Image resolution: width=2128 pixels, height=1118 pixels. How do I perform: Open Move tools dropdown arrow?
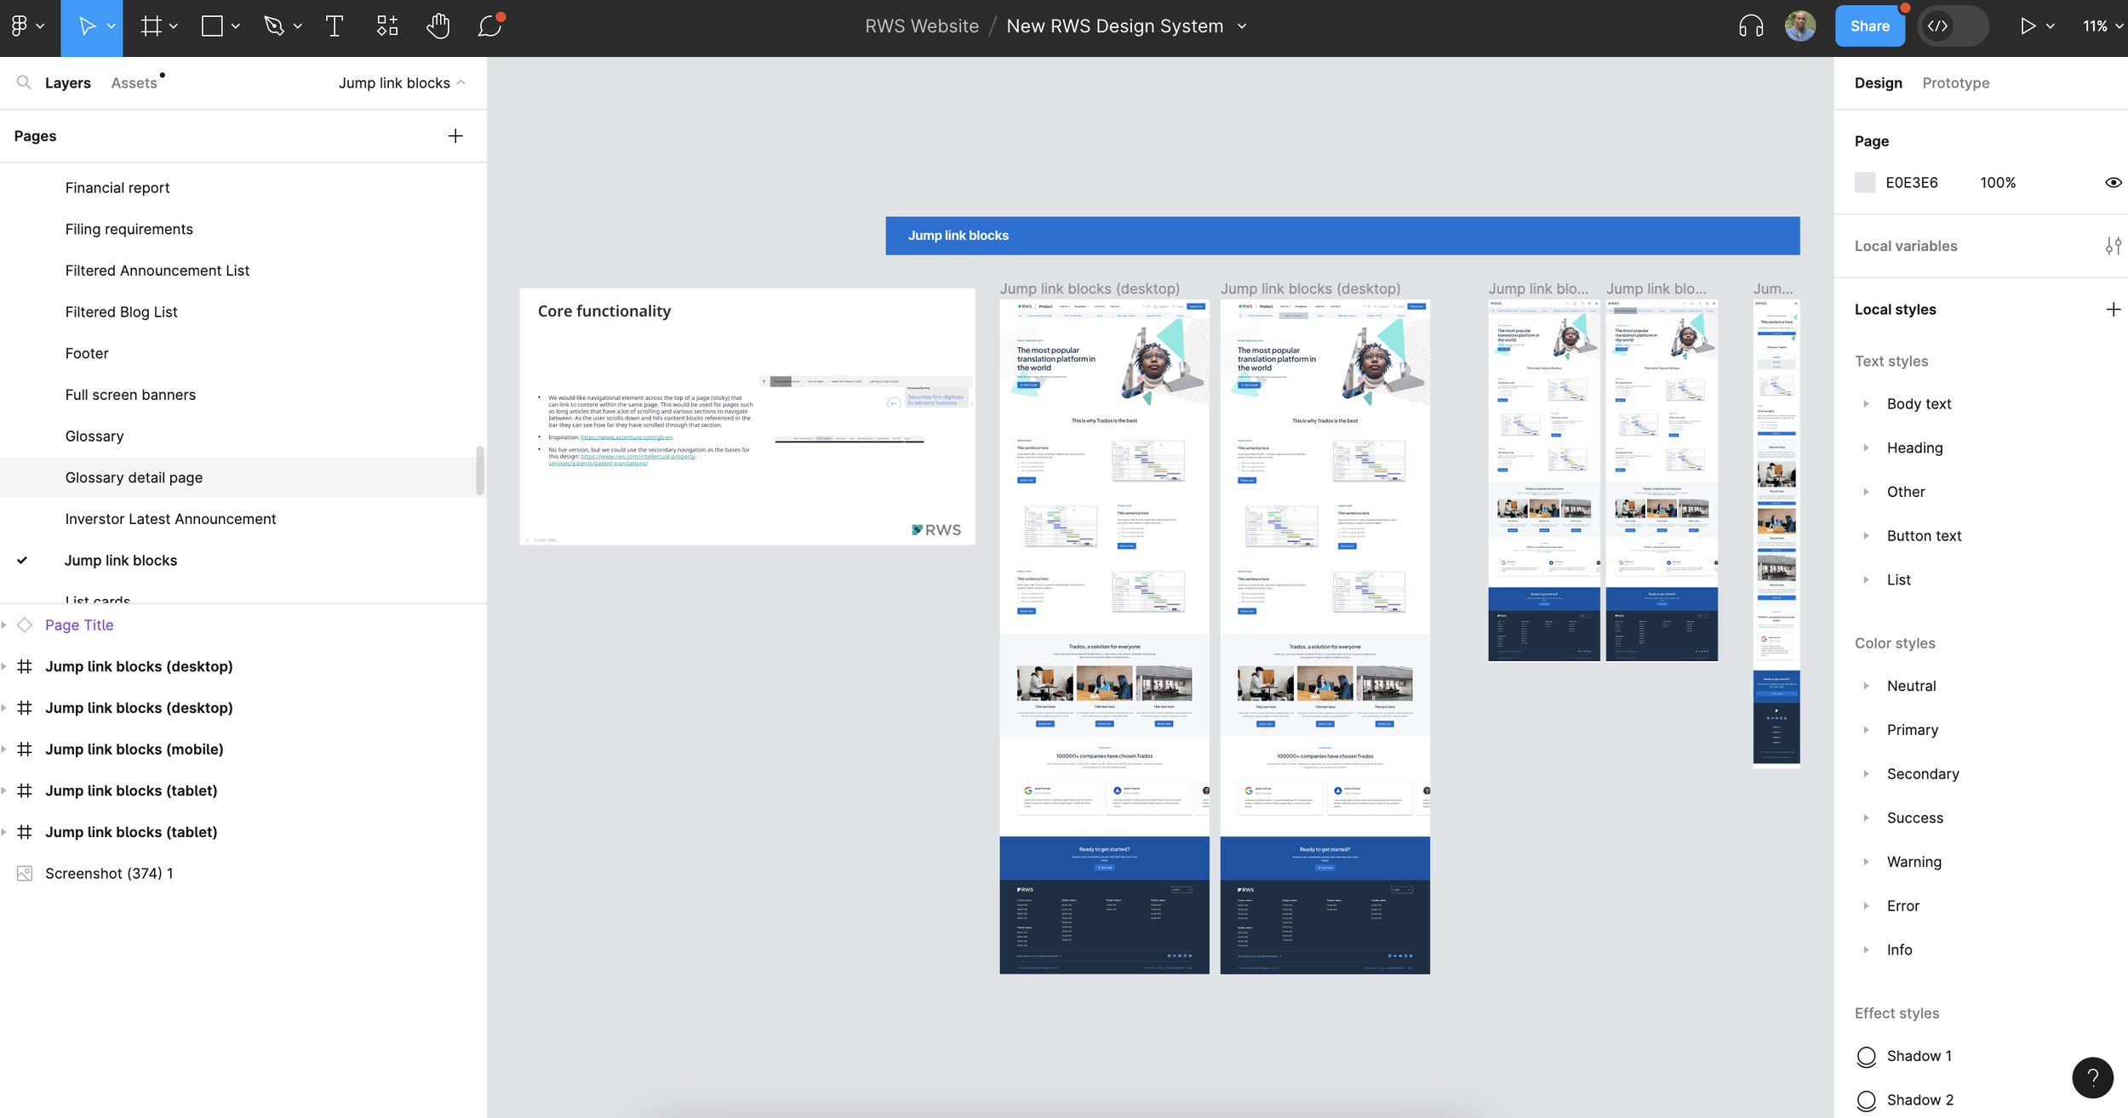coord(112,26)
